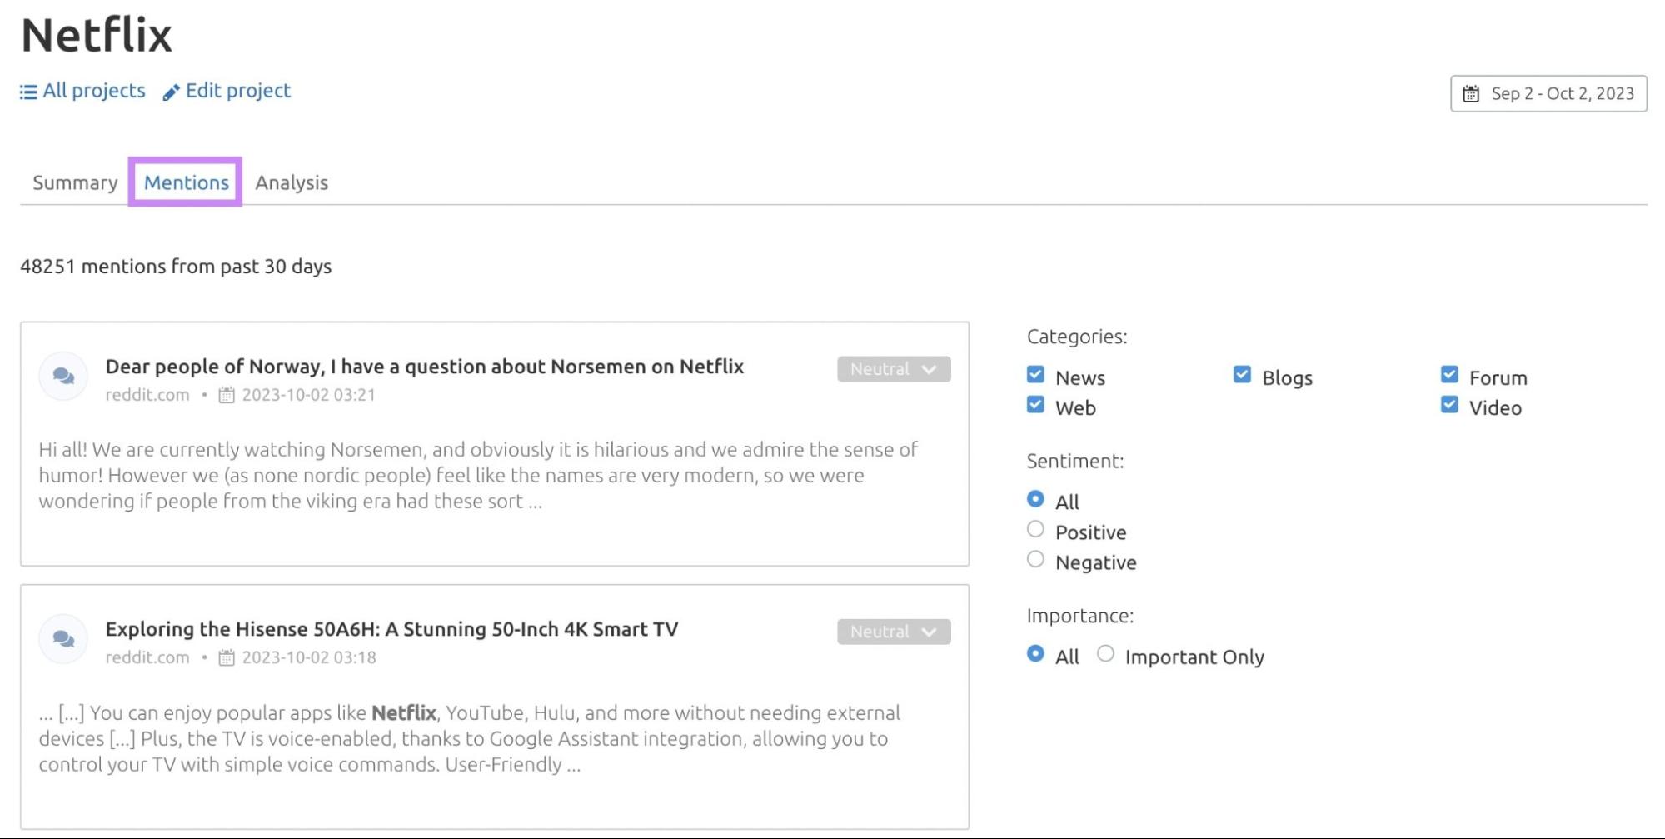This screenshot has width=1665, height=839.
Task: Click the pencil icon next to Edit project
Action: pos(172,91)
